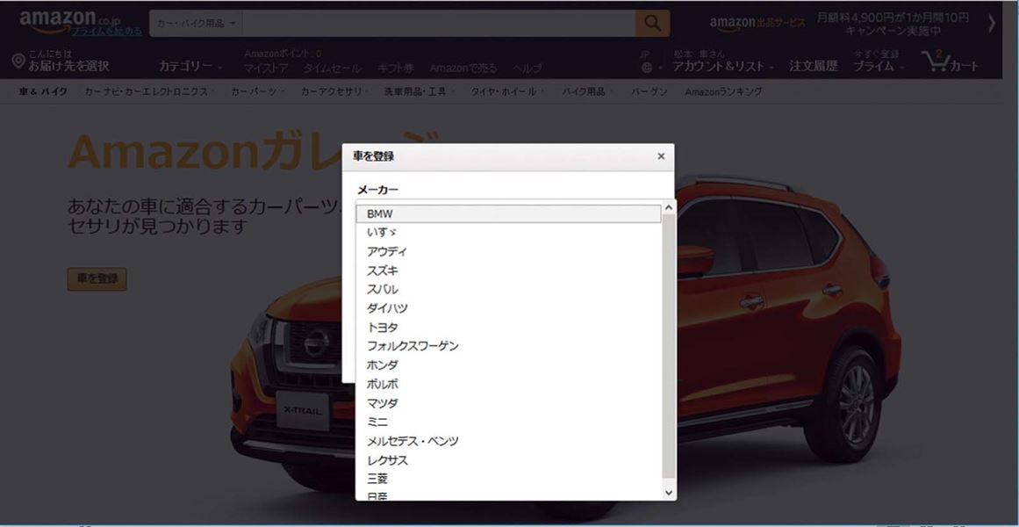Image resolution: width=1019 pixels, height=527 pixels.
Task: Click the maker list scrollbar thumb
Action: 669,345
